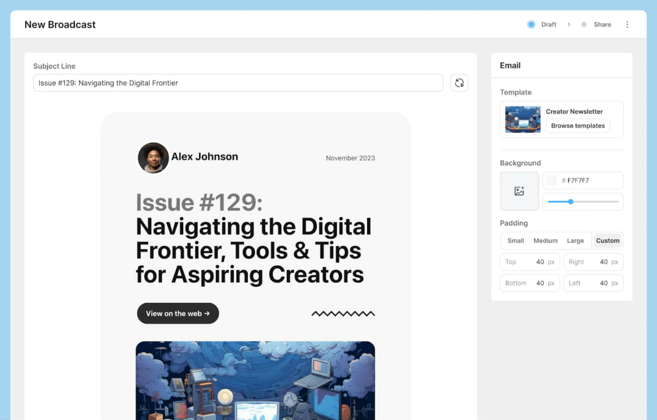
Task: Adjust the background opacity slider handle
Action: click(571, 202)
